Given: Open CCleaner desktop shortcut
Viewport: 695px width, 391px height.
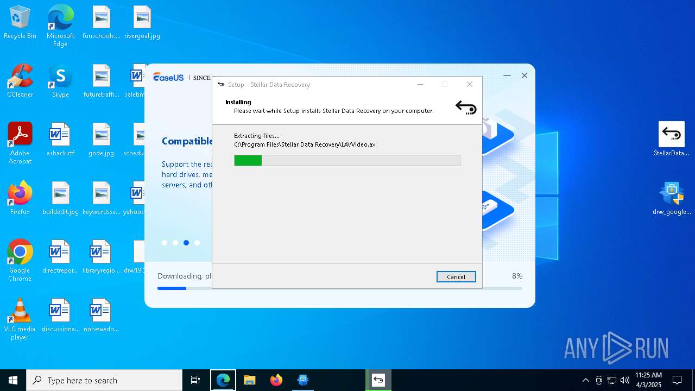Looking at the screenshot, I should pos(20,81).
